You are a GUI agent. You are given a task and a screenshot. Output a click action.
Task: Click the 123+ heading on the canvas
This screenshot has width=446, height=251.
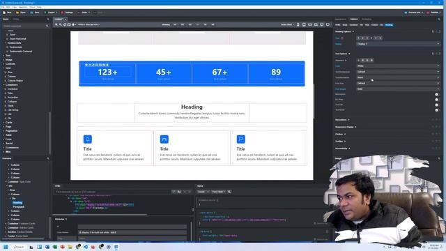pos(107,73)
